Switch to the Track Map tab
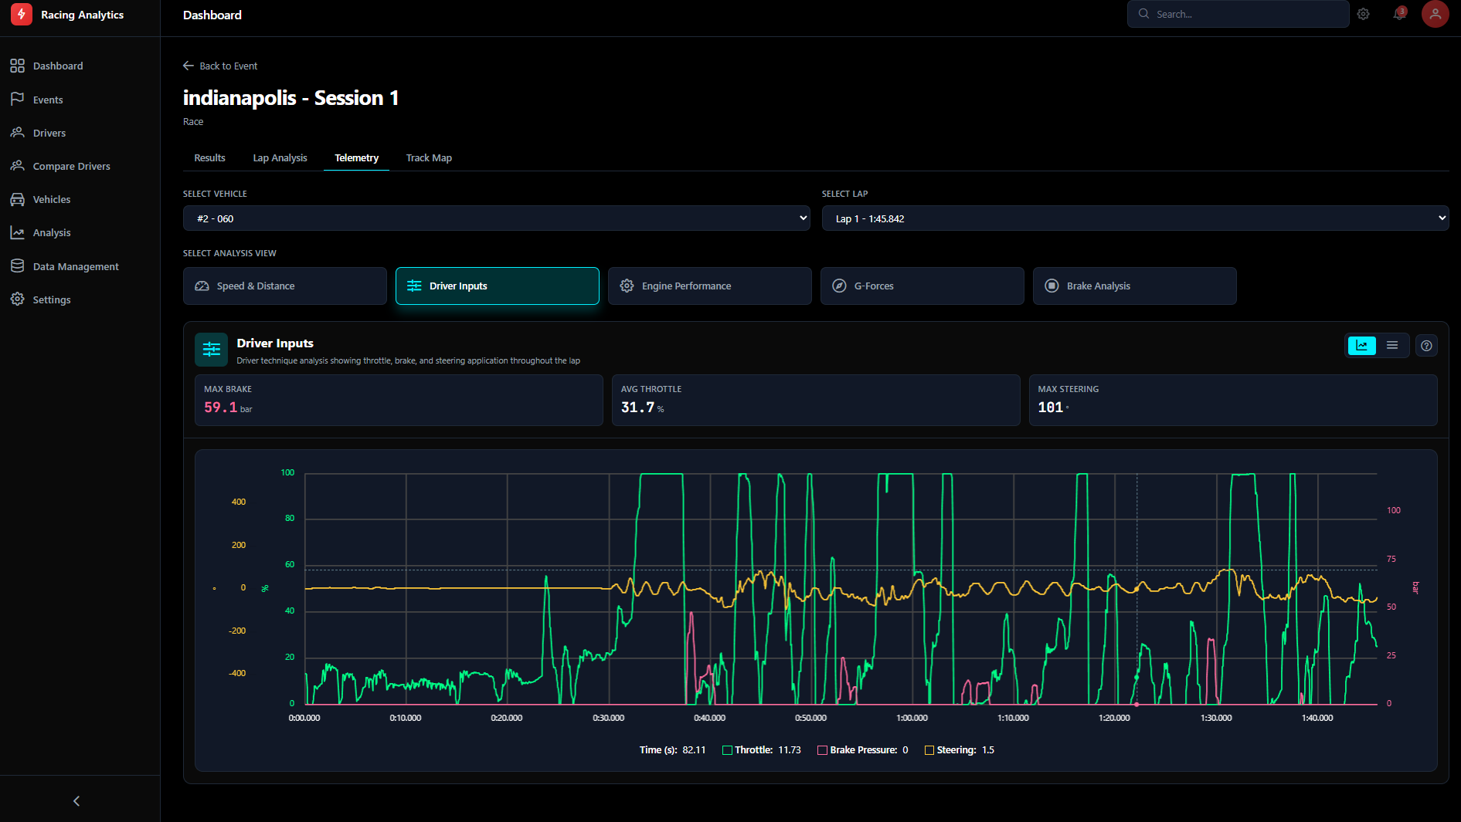The height and width of the screenshot is (822, 1461). [429, 158]
